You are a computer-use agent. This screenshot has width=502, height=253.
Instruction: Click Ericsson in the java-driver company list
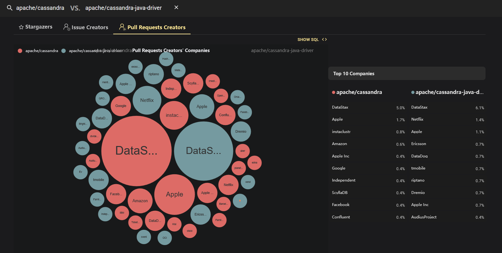419,144
